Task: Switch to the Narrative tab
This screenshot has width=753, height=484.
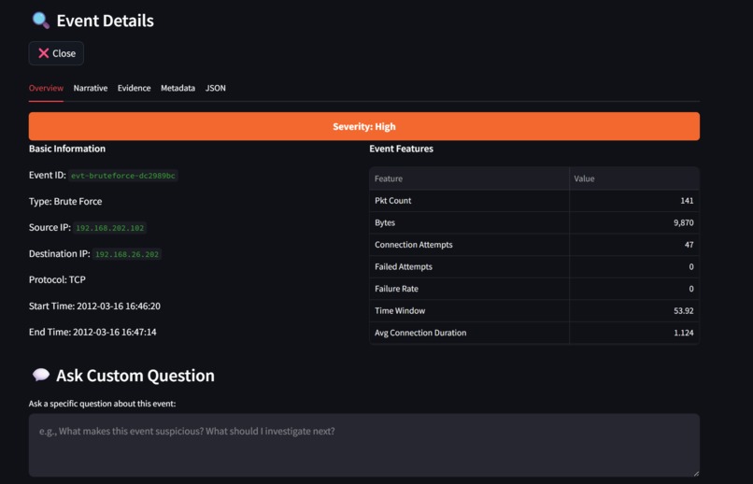Action: 91,89
